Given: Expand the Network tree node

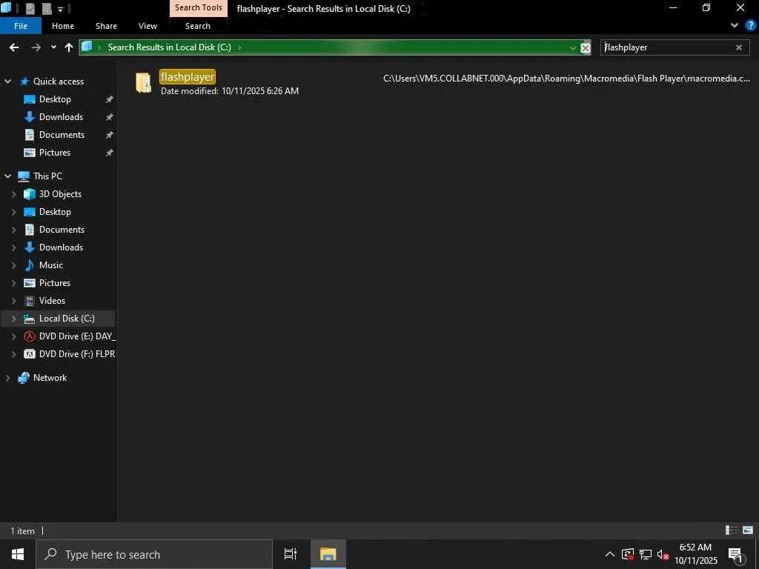Looking at the screenshot, I should coord(7,378).
